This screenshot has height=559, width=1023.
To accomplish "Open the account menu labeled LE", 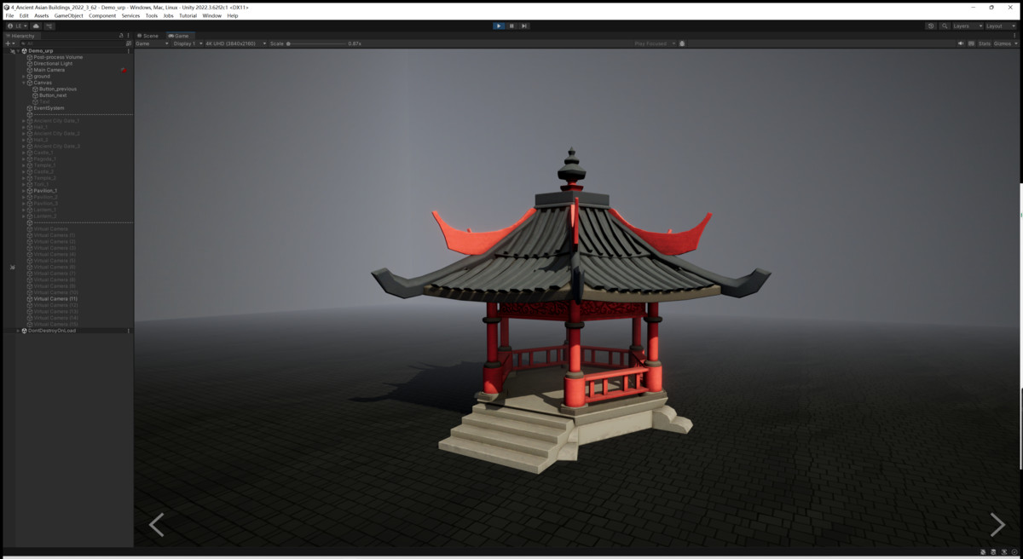I will [20, 26].
